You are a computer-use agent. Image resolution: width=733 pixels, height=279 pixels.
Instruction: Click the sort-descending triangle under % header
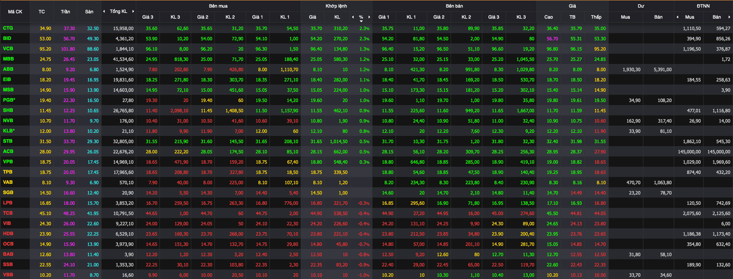pos(361,21)
